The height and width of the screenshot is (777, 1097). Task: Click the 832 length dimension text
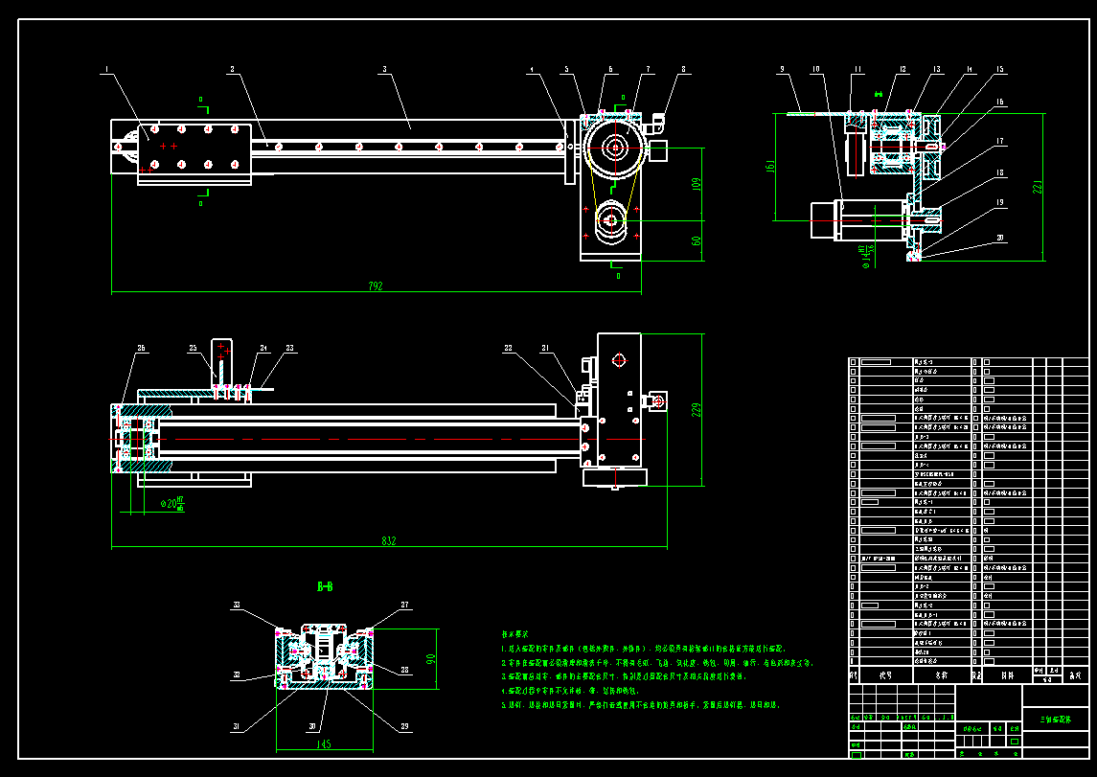click(389, 540)
